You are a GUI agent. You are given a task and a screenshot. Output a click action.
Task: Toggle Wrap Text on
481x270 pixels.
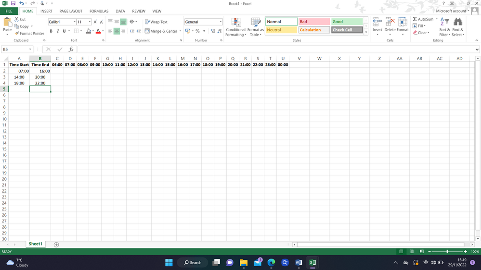[156, 22]
